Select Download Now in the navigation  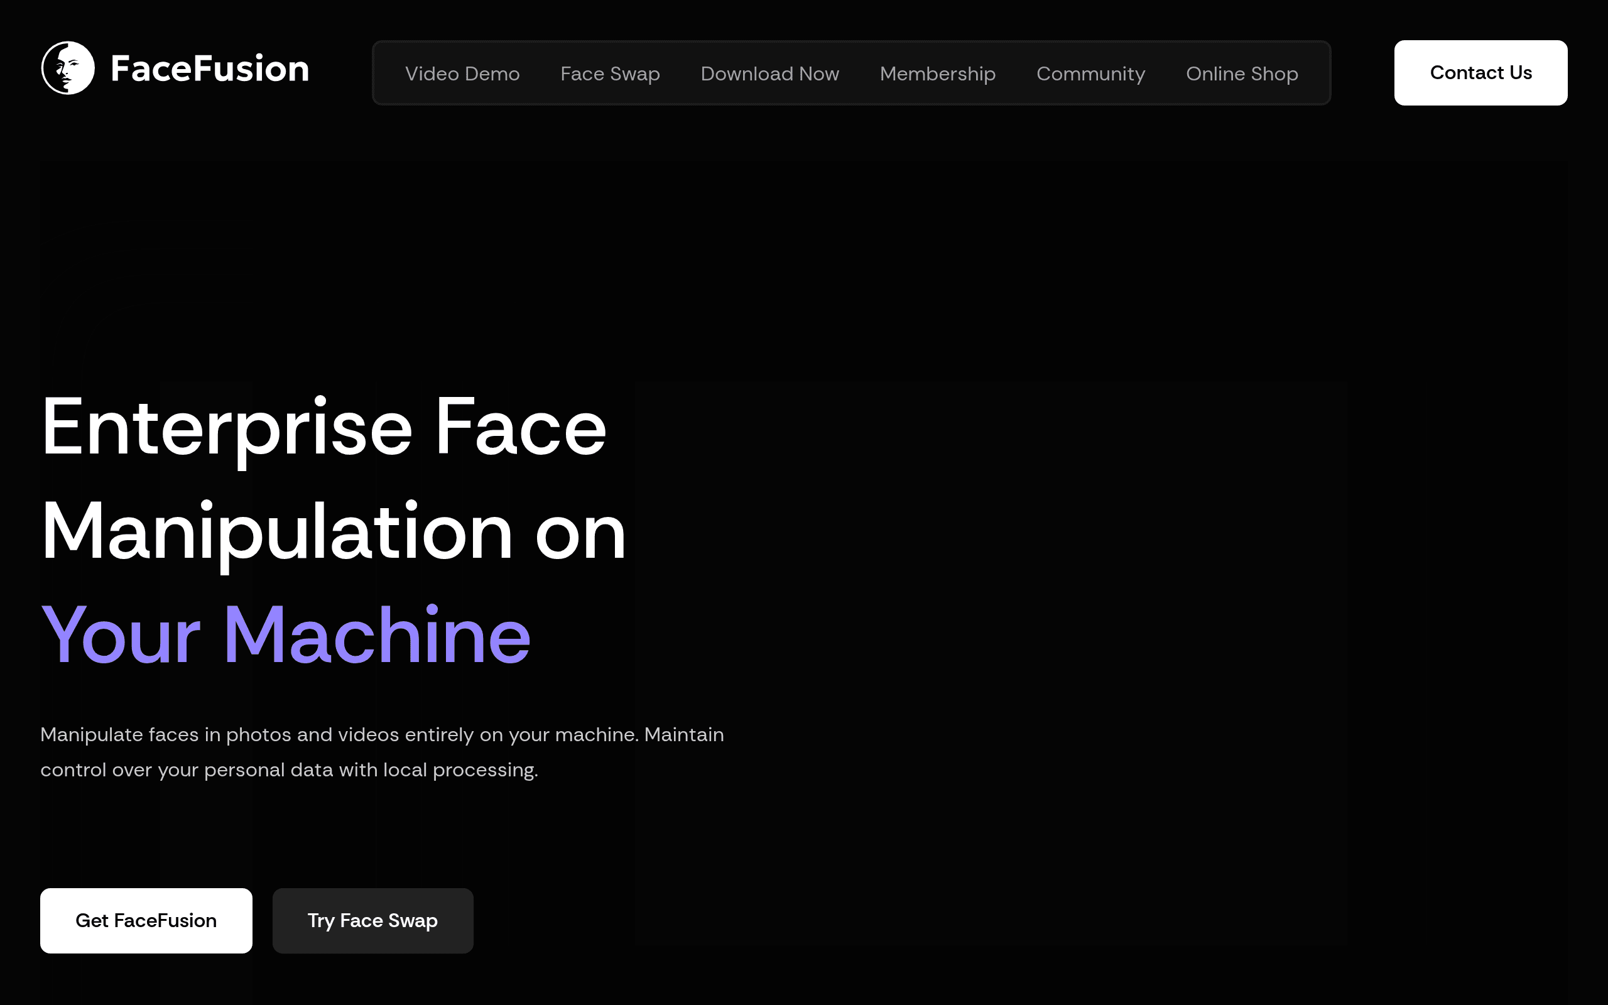tap(769, 73)
